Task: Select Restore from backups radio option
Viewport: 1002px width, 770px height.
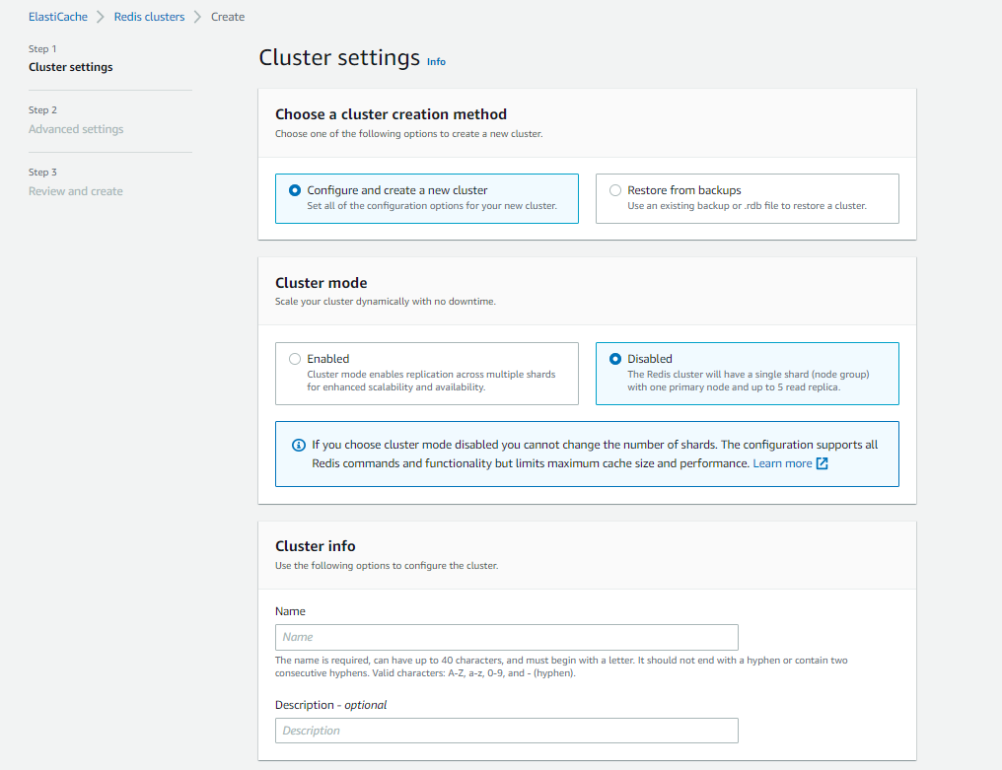Action: 615,190
